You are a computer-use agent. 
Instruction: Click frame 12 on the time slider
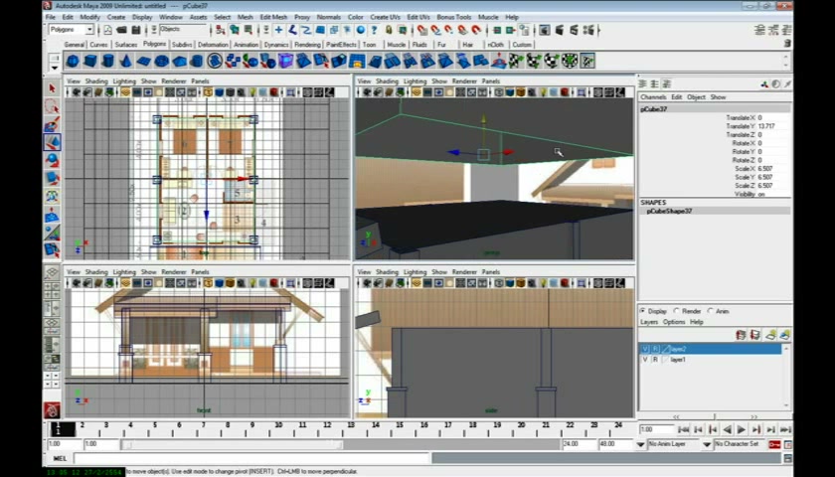pos(327,425)
